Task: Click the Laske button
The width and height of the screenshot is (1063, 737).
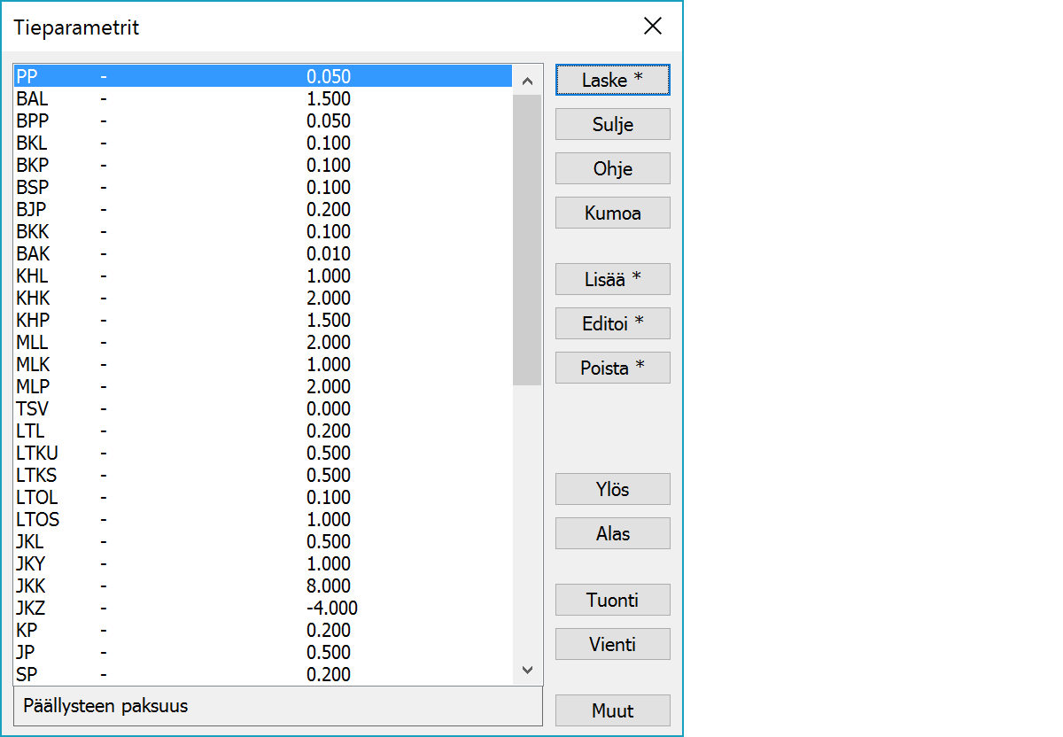Action: (612, 80)
